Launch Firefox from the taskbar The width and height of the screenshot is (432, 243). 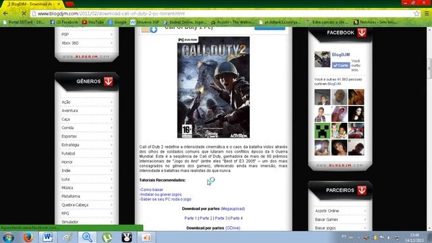[x=28, y=237]
